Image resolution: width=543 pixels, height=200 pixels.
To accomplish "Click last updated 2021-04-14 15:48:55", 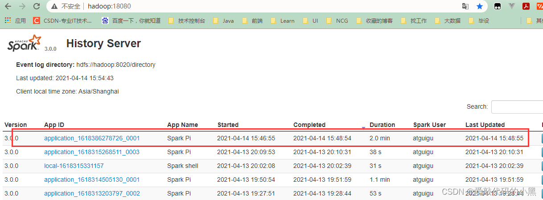I will tap(494, 138).
